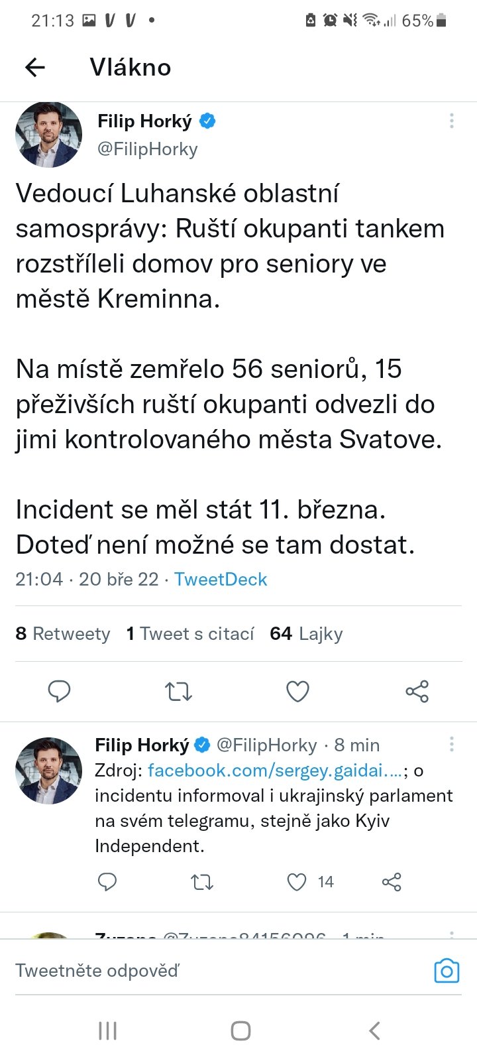Open the TweetDeck source link
Screen dimensions: 477x1061
[x=221, y=580]
